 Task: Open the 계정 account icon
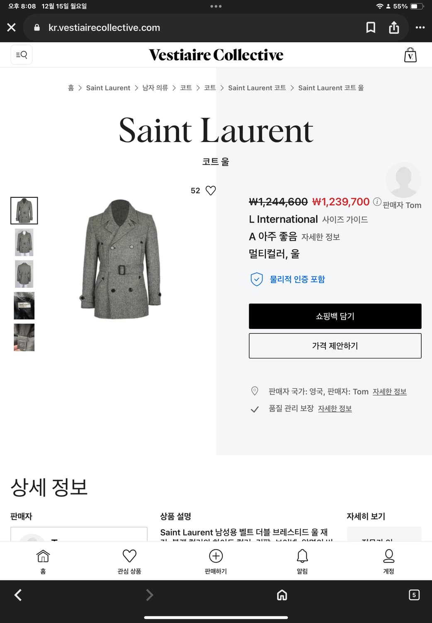pyautogui.click(x=388, y=556)
